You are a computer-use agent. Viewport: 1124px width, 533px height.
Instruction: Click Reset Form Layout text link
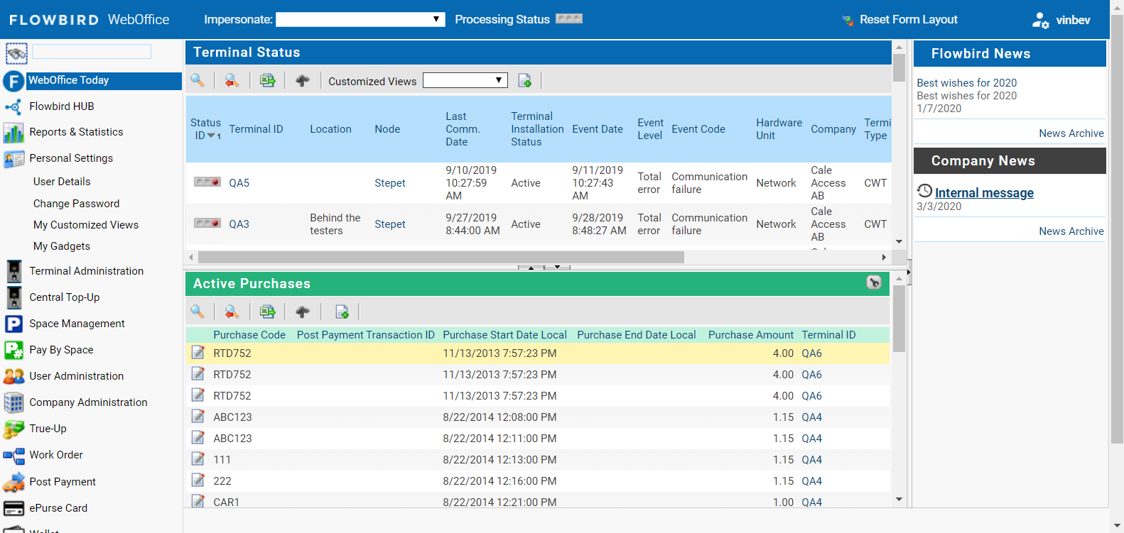tap(909, 20)
